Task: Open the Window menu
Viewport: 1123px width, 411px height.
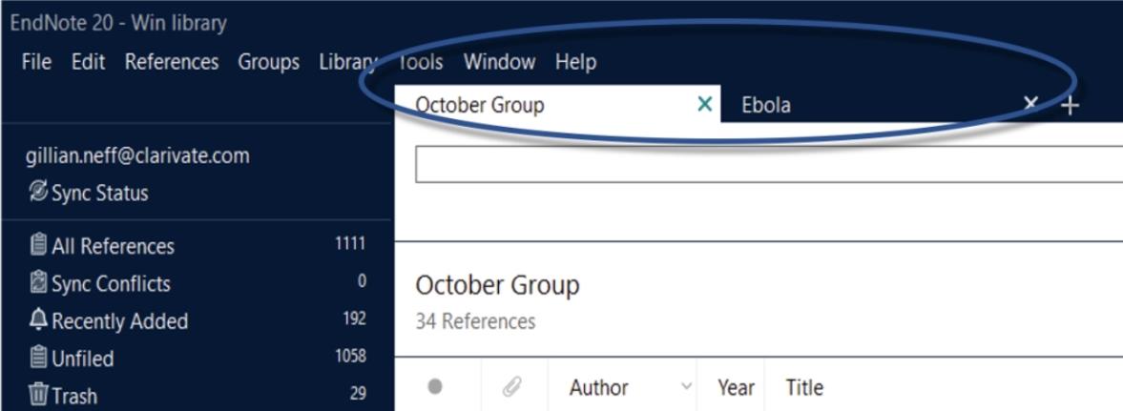Action: 499,62
